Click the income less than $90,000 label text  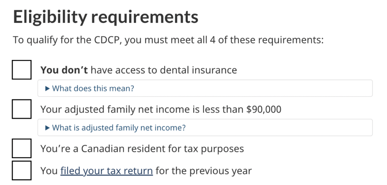click(161, 110)
